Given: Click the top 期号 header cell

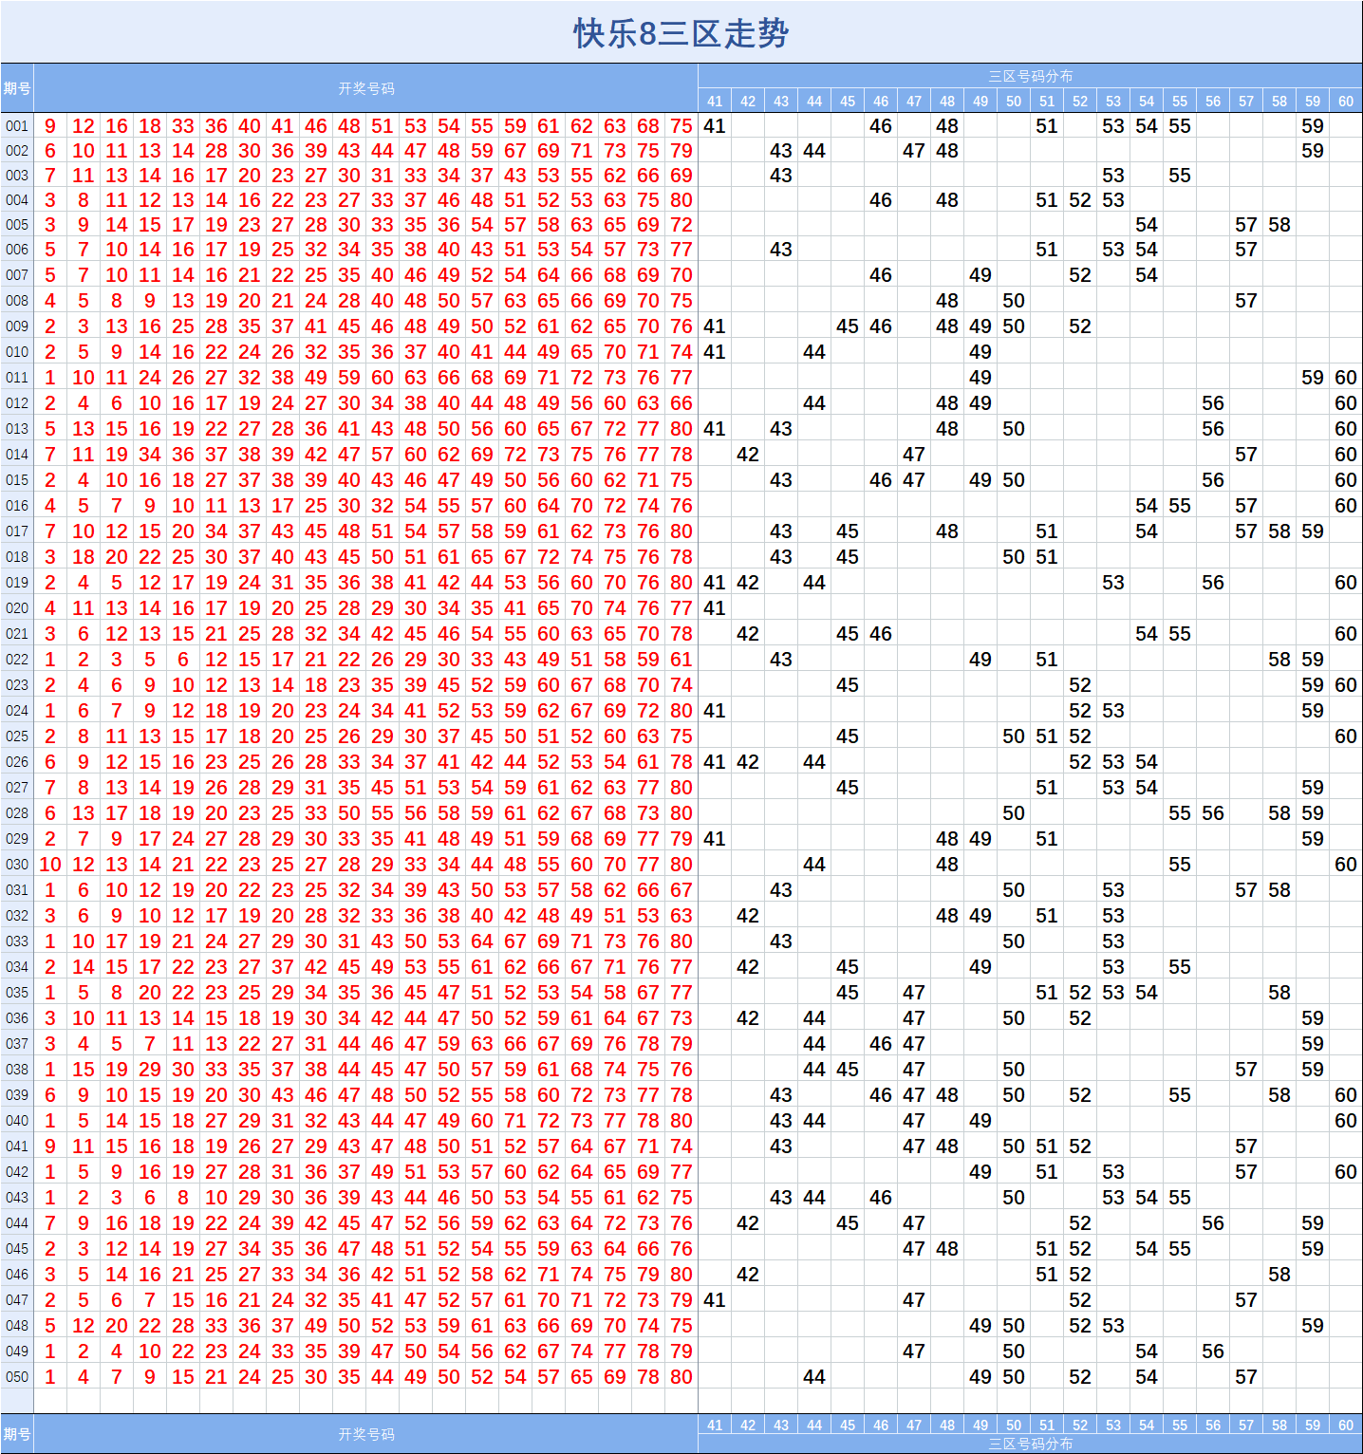Looking at the screenshot, I should 17,88.
